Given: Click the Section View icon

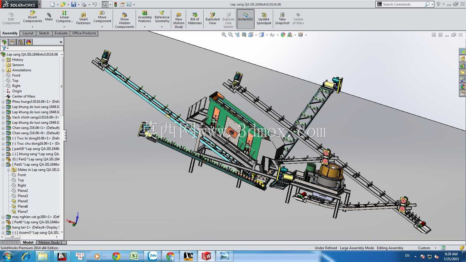Looking at the screenshot, I should 244,35.
